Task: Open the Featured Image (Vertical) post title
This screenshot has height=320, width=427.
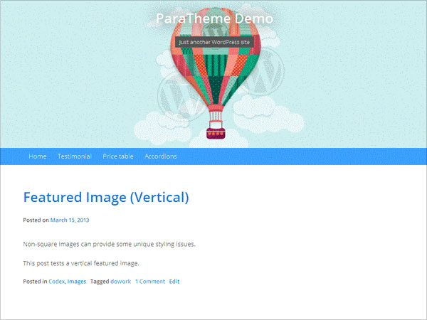Action: [x=106, y=198]
